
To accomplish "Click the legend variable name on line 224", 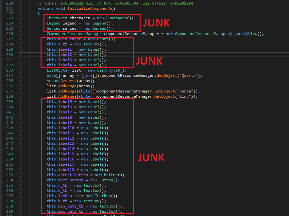I will click(70, 23).
